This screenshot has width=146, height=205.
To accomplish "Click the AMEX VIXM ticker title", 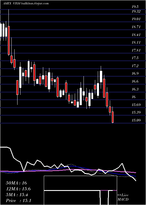I will click(x=11, y=4).
